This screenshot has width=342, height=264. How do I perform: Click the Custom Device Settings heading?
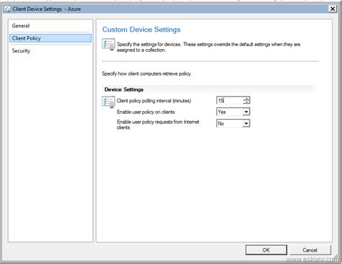pyautogui.click(x=141, y=30)
